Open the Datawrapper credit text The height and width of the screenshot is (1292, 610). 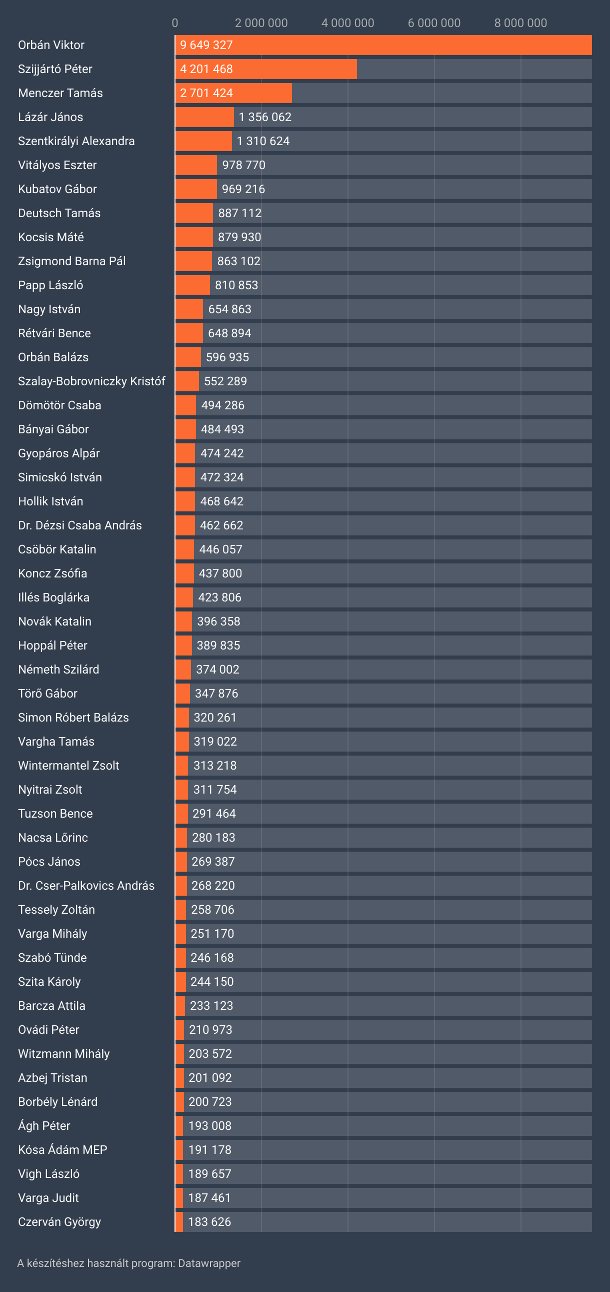(x=129, y=1263)
